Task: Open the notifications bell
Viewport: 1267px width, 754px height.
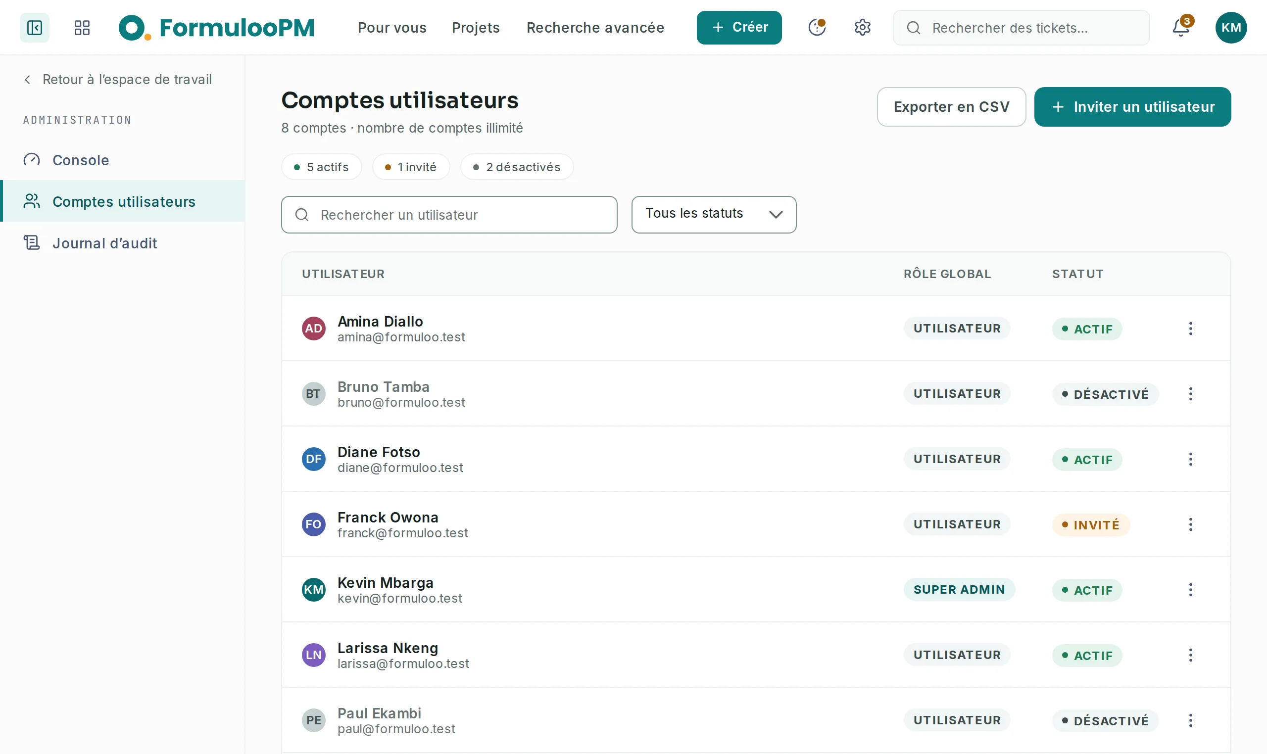Action: [1181, 27]
